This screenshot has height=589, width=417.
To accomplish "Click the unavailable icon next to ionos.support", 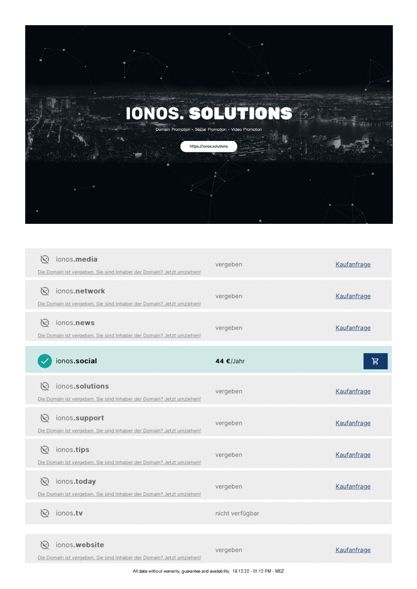I will pyautogui.click(x=44, y=418).
